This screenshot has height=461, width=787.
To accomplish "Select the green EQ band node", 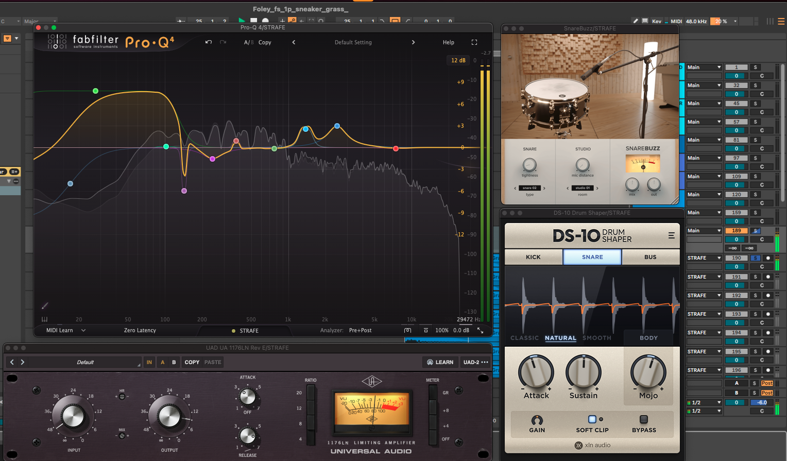I will (95, 91).
